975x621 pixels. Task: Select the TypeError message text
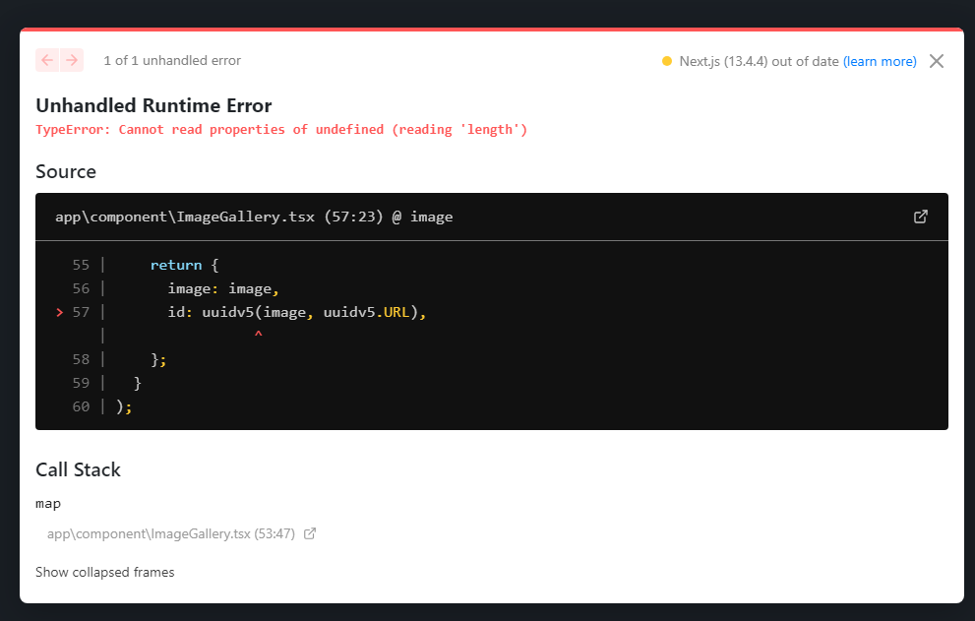(x=283, y=129)
